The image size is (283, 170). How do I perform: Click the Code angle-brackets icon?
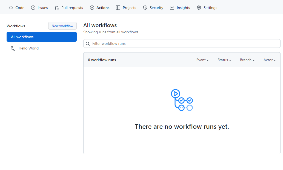[11, 8]
